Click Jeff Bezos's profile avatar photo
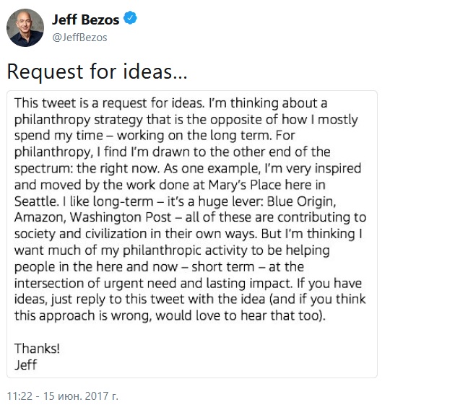The height and width of the screenshot is (410, 455). point(25,28)
